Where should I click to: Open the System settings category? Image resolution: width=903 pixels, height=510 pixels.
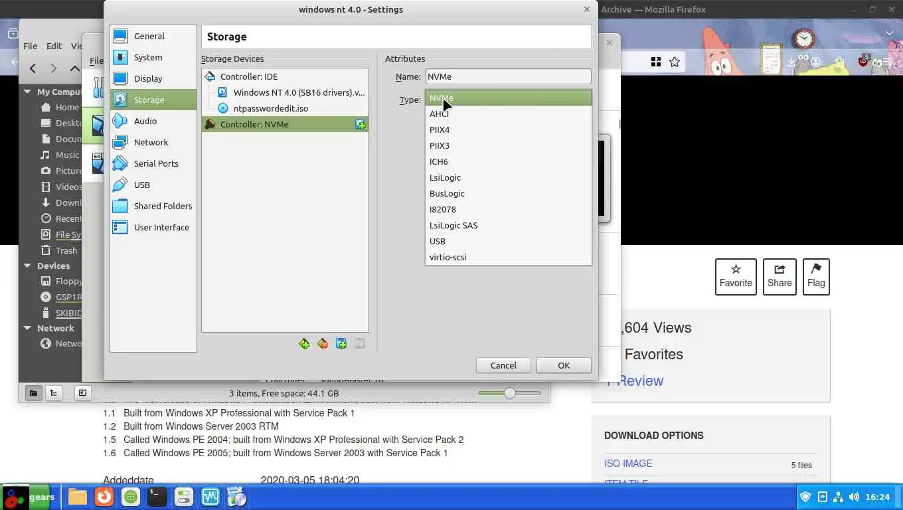(x=153, y=57)
